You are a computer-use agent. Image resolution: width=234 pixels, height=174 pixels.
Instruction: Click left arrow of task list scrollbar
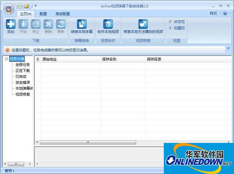(37, 143)
